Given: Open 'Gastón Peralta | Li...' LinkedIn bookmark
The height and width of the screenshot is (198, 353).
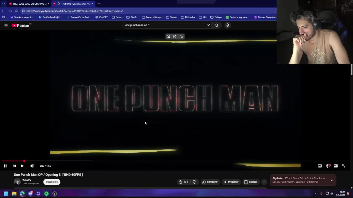Looking at the screenshot, I should point(50,17).
